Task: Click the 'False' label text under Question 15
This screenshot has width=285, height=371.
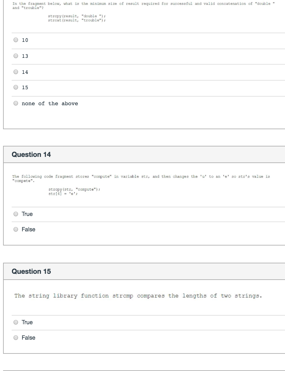Action: tap(29, 338)
